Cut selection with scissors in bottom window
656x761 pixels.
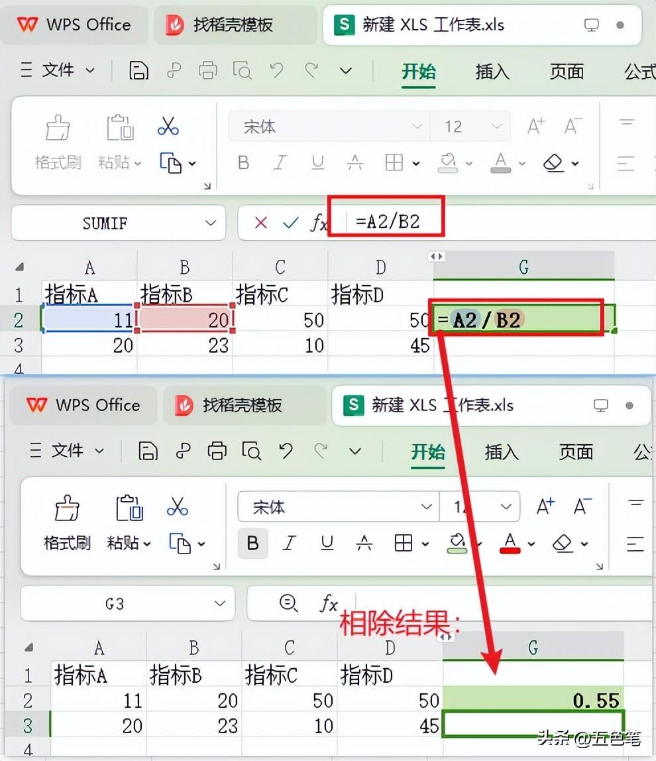point(178,506)
